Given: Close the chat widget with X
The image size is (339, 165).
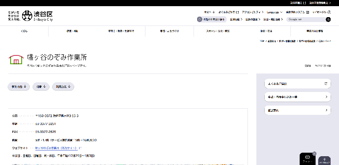Looking at the screenshot, I should [314, 154].
